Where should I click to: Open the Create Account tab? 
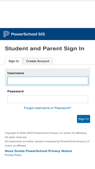click(38, 61)
